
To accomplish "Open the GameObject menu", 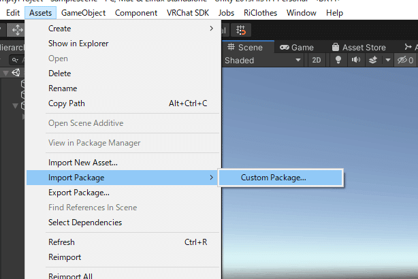I will point(83,13).
